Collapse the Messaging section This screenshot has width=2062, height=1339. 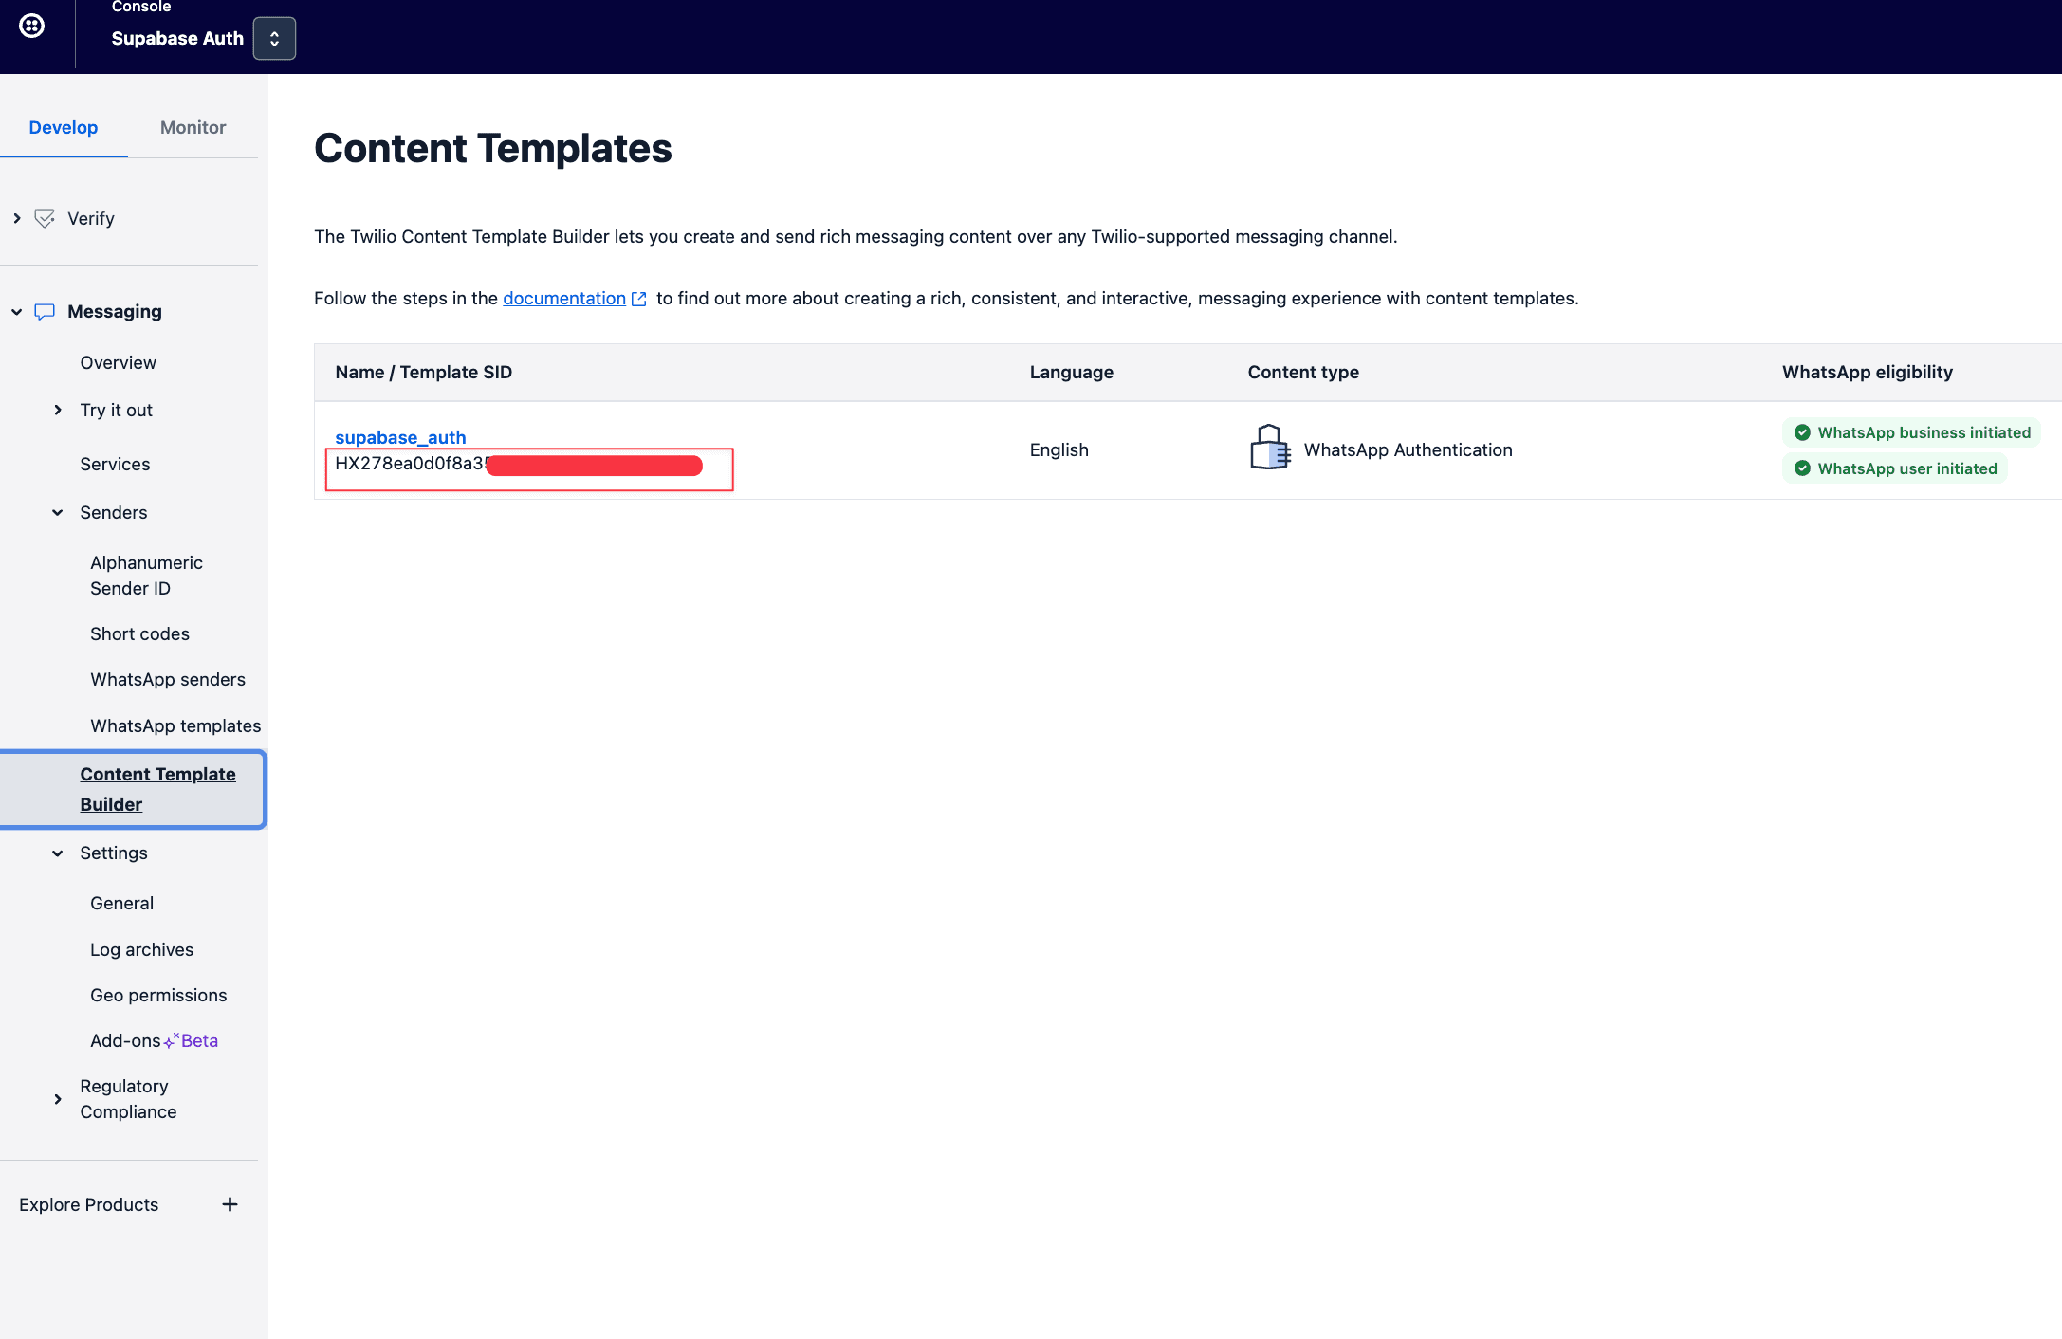point(17,312)
